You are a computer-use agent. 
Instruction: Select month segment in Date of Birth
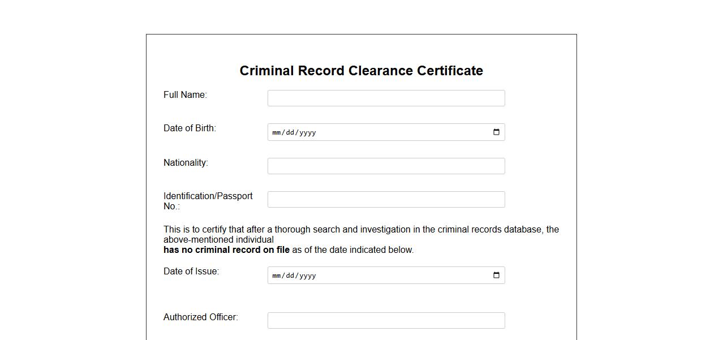pos(277,132)
